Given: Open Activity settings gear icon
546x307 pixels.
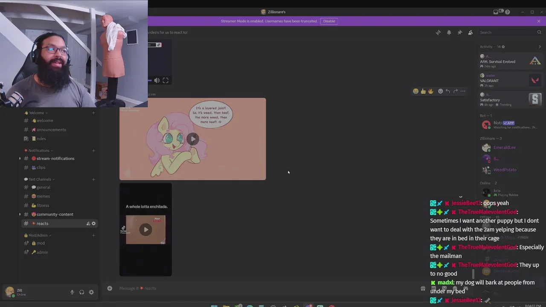Looking at the screenshot, I should (x=503, y=47).
